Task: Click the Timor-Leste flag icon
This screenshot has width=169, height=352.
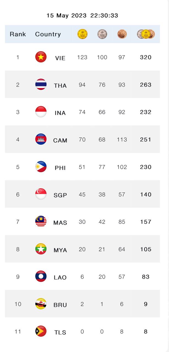Action: click(41, 331)
